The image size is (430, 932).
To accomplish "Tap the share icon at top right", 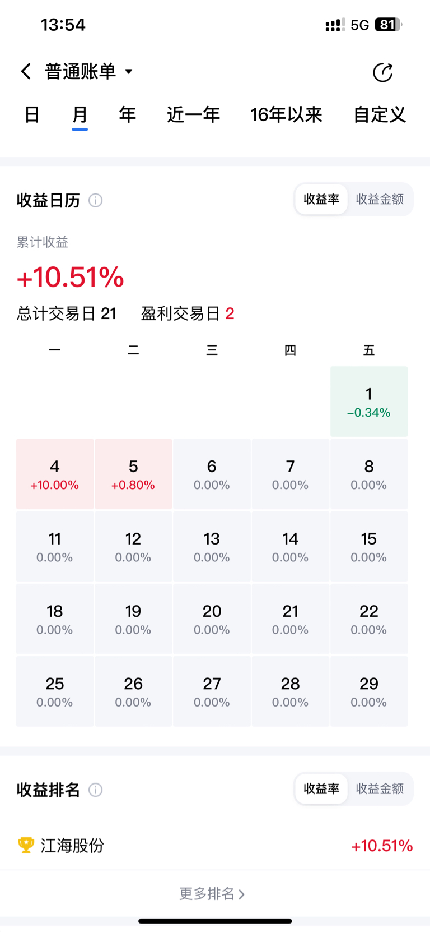I will [x=382, y=72].
